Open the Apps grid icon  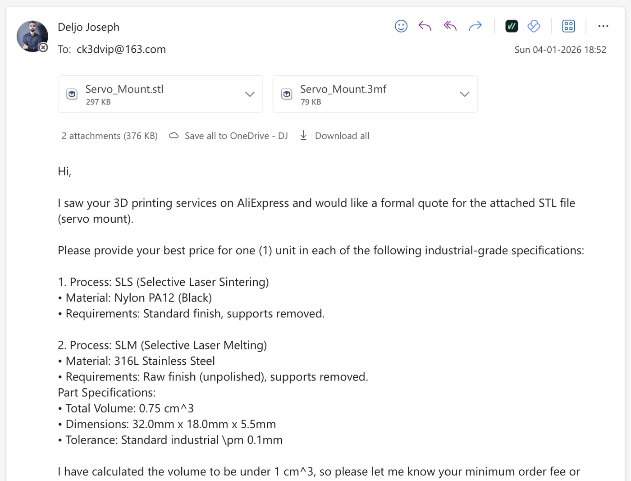point(568,26)
